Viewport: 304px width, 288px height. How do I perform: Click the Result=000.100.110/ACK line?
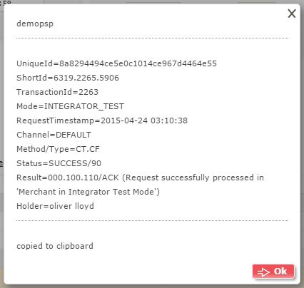[140, 178]
